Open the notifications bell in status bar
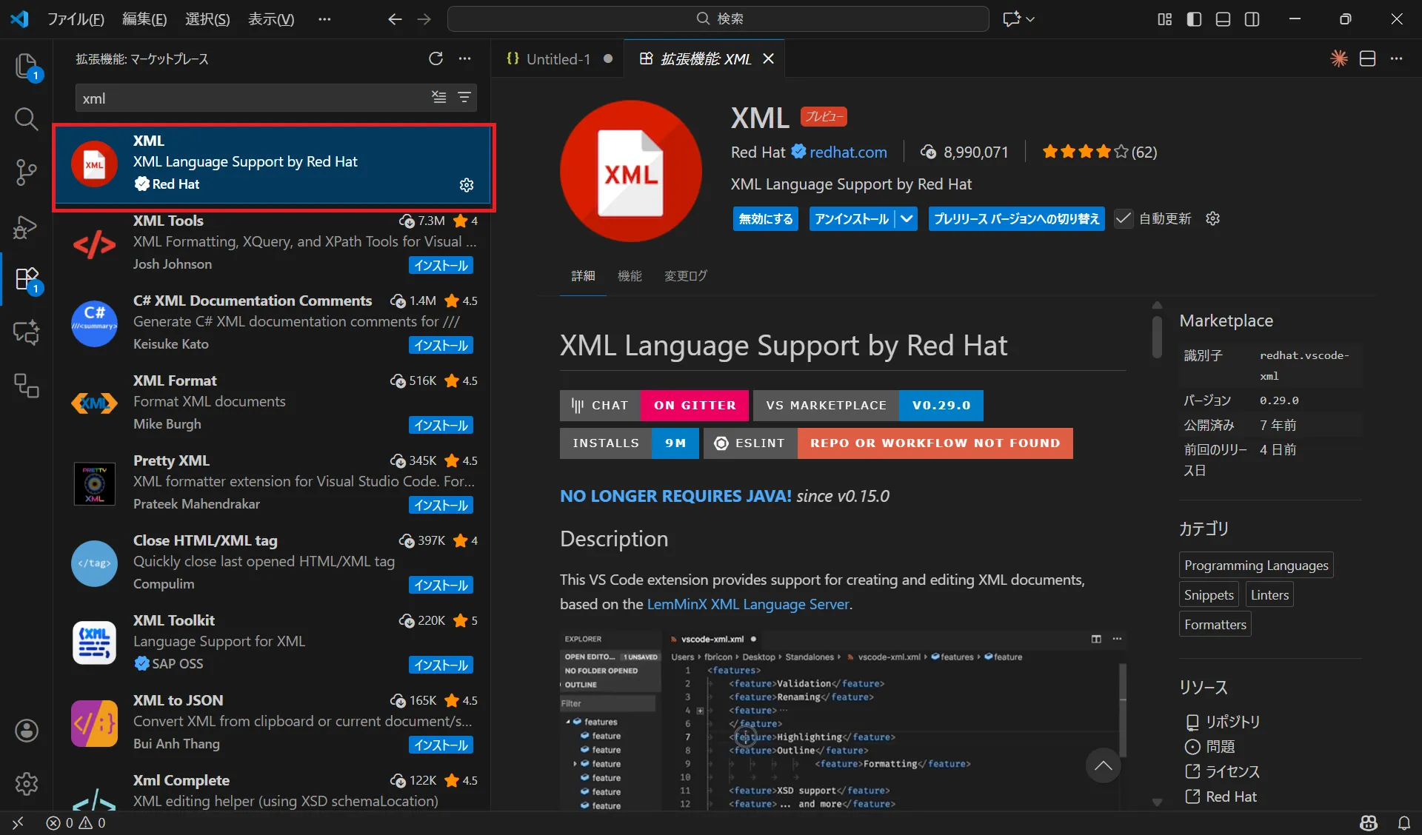Screen dimensions: 1422x835 click(1403, 822)
